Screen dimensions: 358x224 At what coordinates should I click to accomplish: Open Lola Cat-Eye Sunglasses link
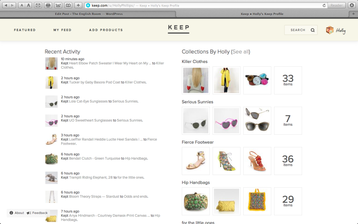[x=88, y=101]
